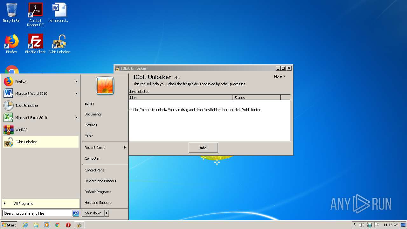This screenshot has height=229, width=407.
Task: Select Microsoft Word 2010 in Start menu
Action: pos(41,94)
